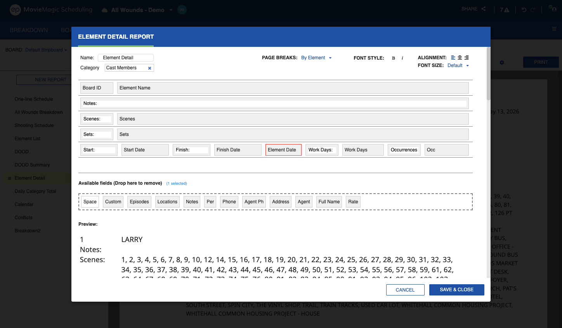Select Calendar report in sidebar
The image size is (562, 328).
24,204
